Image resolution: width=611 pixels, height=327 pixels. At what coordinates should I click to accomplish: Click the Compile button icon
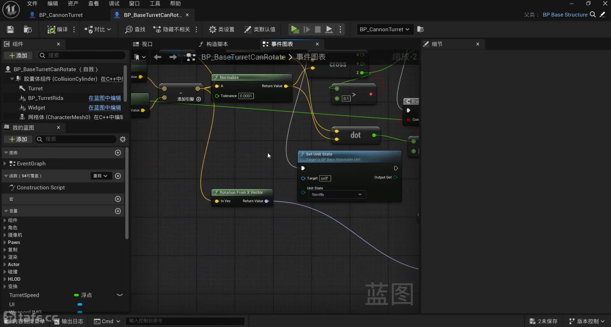pyautogui.click(x=52, y=30)
